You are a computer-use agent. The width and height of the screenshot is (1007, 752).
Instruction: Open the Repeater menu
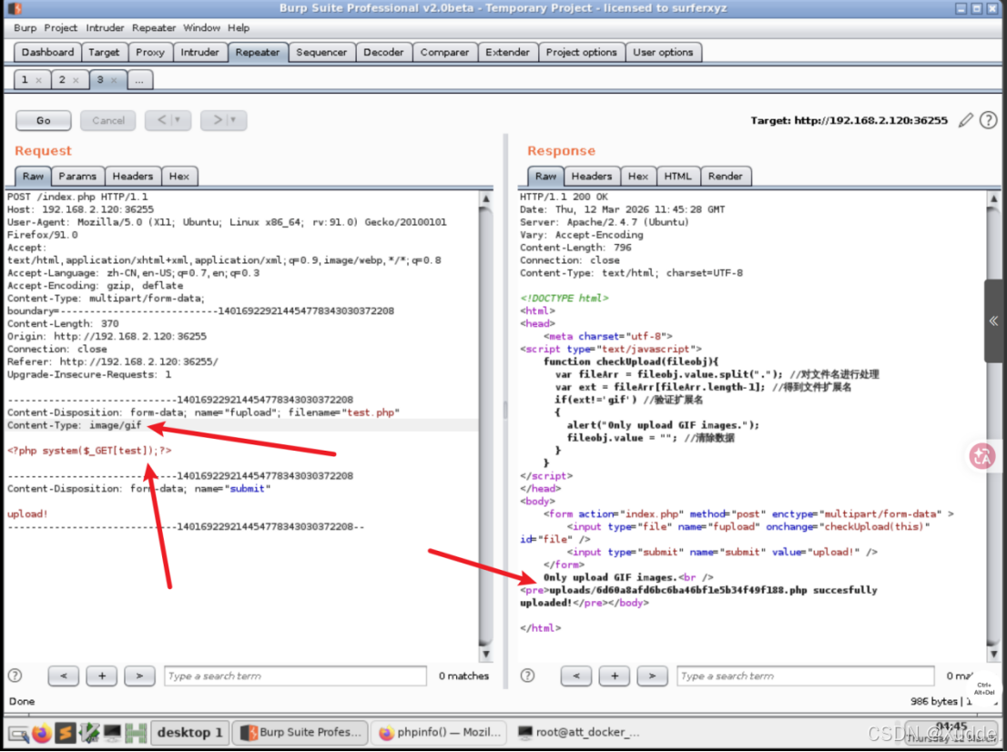coord(154,27)
